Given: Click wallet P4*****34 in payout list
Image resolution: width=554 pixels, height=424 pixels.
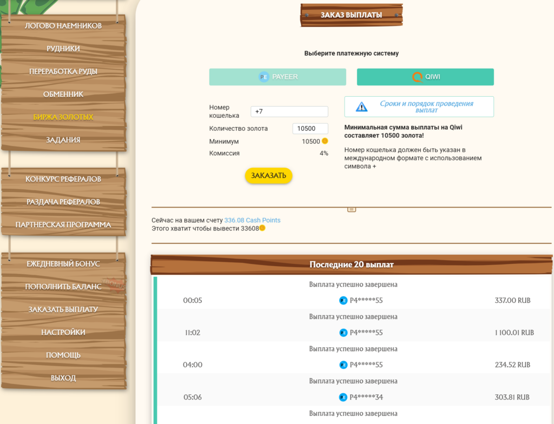Looking at the screenshot, I should [x=366, y=397].
